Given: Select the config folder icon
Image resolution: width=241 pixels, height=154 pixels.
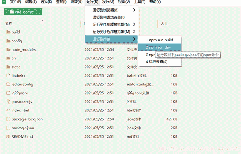Looking at the screenshot, I should coord(8,41).
